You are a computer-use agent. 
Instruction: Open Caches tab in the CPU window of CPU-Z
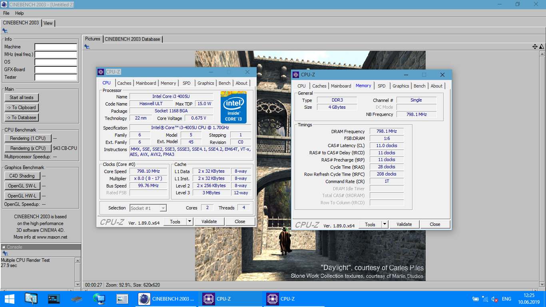124,83
